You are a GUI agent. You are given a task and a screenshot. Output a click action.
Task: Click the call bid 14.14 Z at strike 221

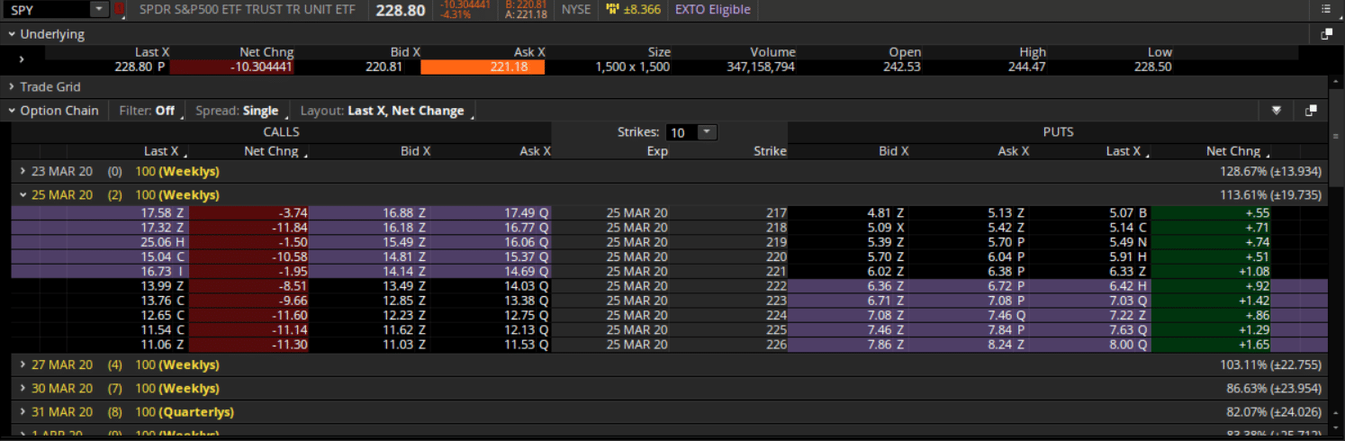tap(404, 271)
